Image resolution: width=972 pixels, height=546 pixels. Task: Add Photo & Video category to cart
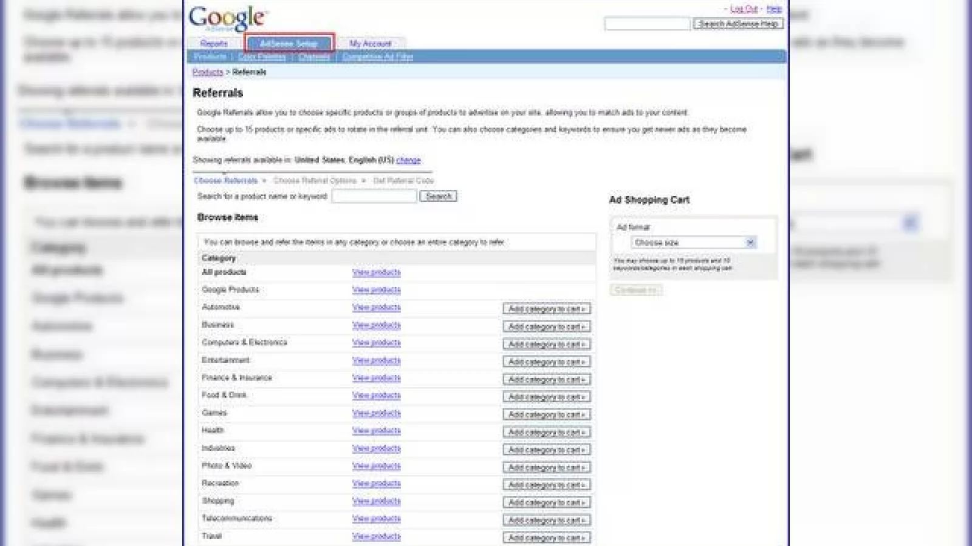pyautogui.click(x=547, y=468)
